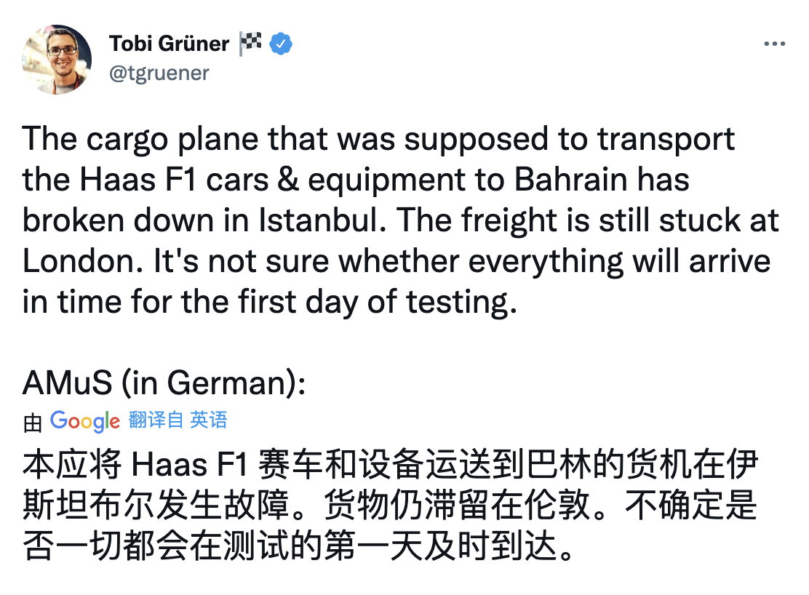
Task: Click the "AMuS (in German):" line
Action: pos(164,383)
